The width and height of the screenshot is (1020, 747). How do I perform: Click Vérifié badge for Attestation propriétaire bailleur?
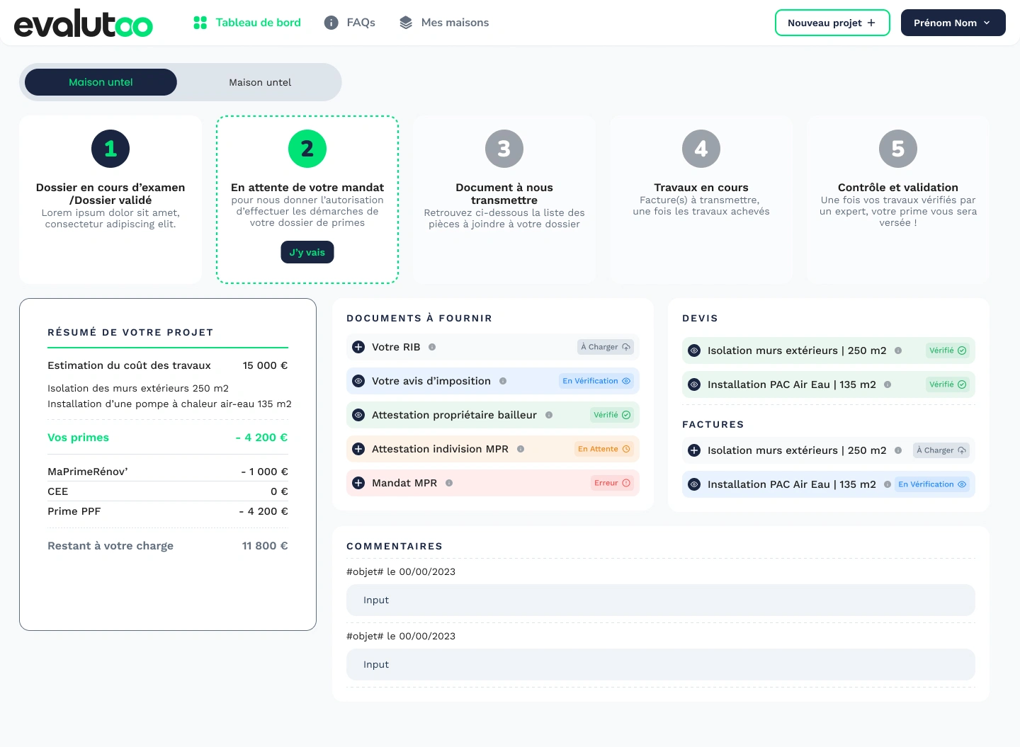click(x=612, y=415)
